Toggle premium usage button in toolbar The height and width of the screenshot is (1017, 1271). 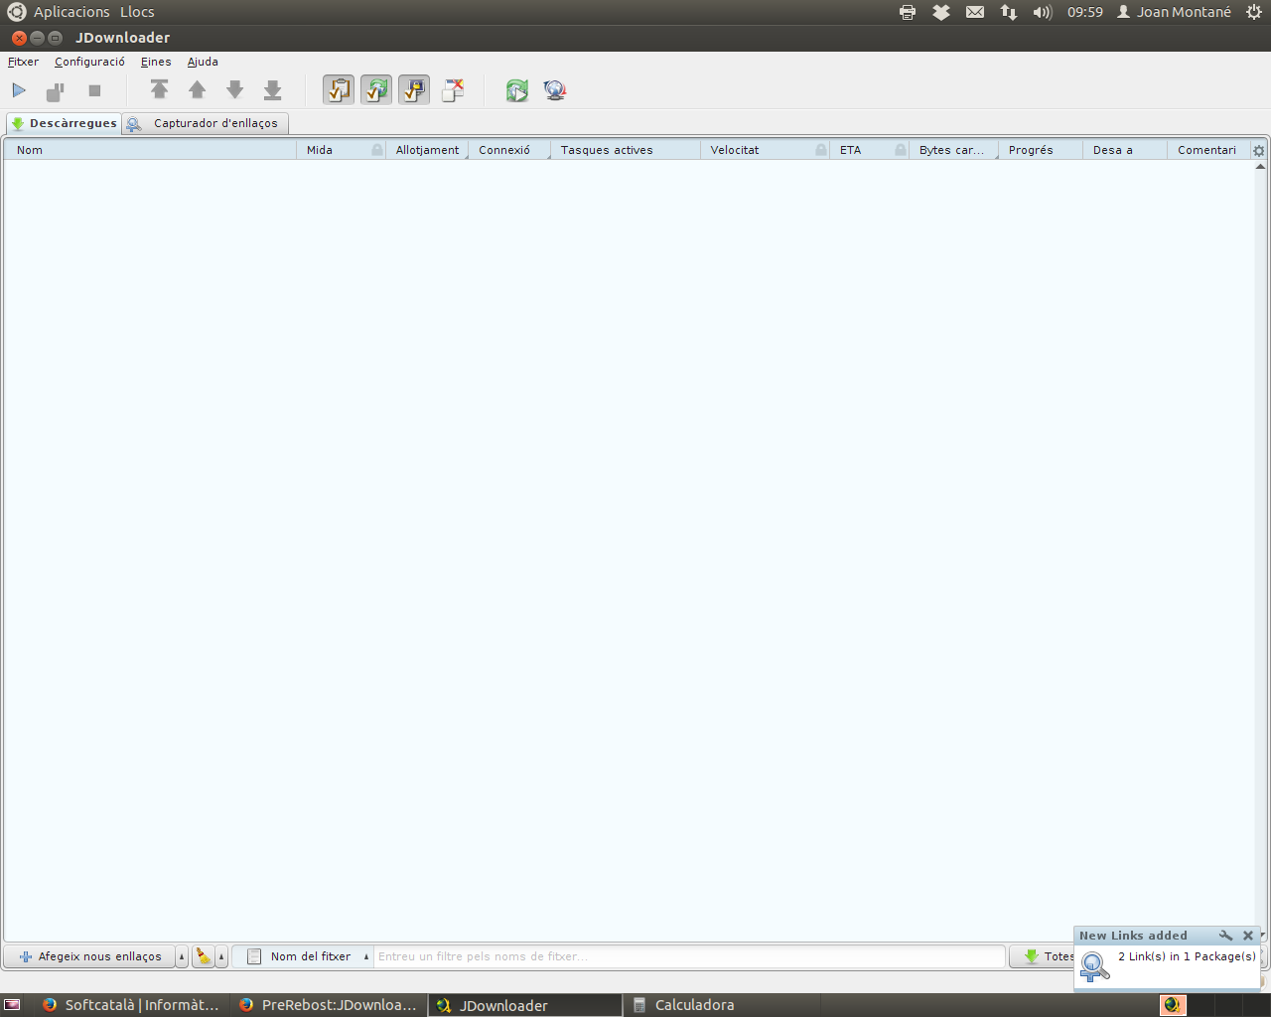(x=414, y=90)
